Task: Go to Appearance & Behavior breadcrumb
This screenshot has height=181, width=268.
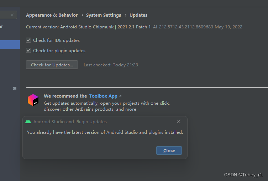Action: pyautogui.click(x=52, y=15)
